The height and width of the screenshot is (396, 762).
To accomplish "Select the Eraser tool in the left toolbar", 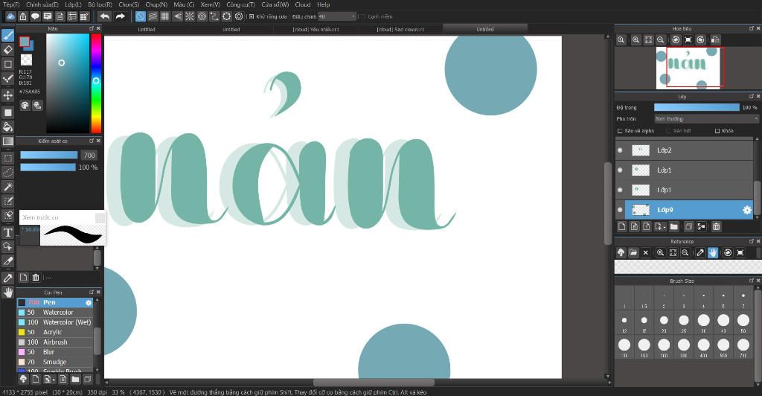I will pyautogui.click(x=7, y=50).
